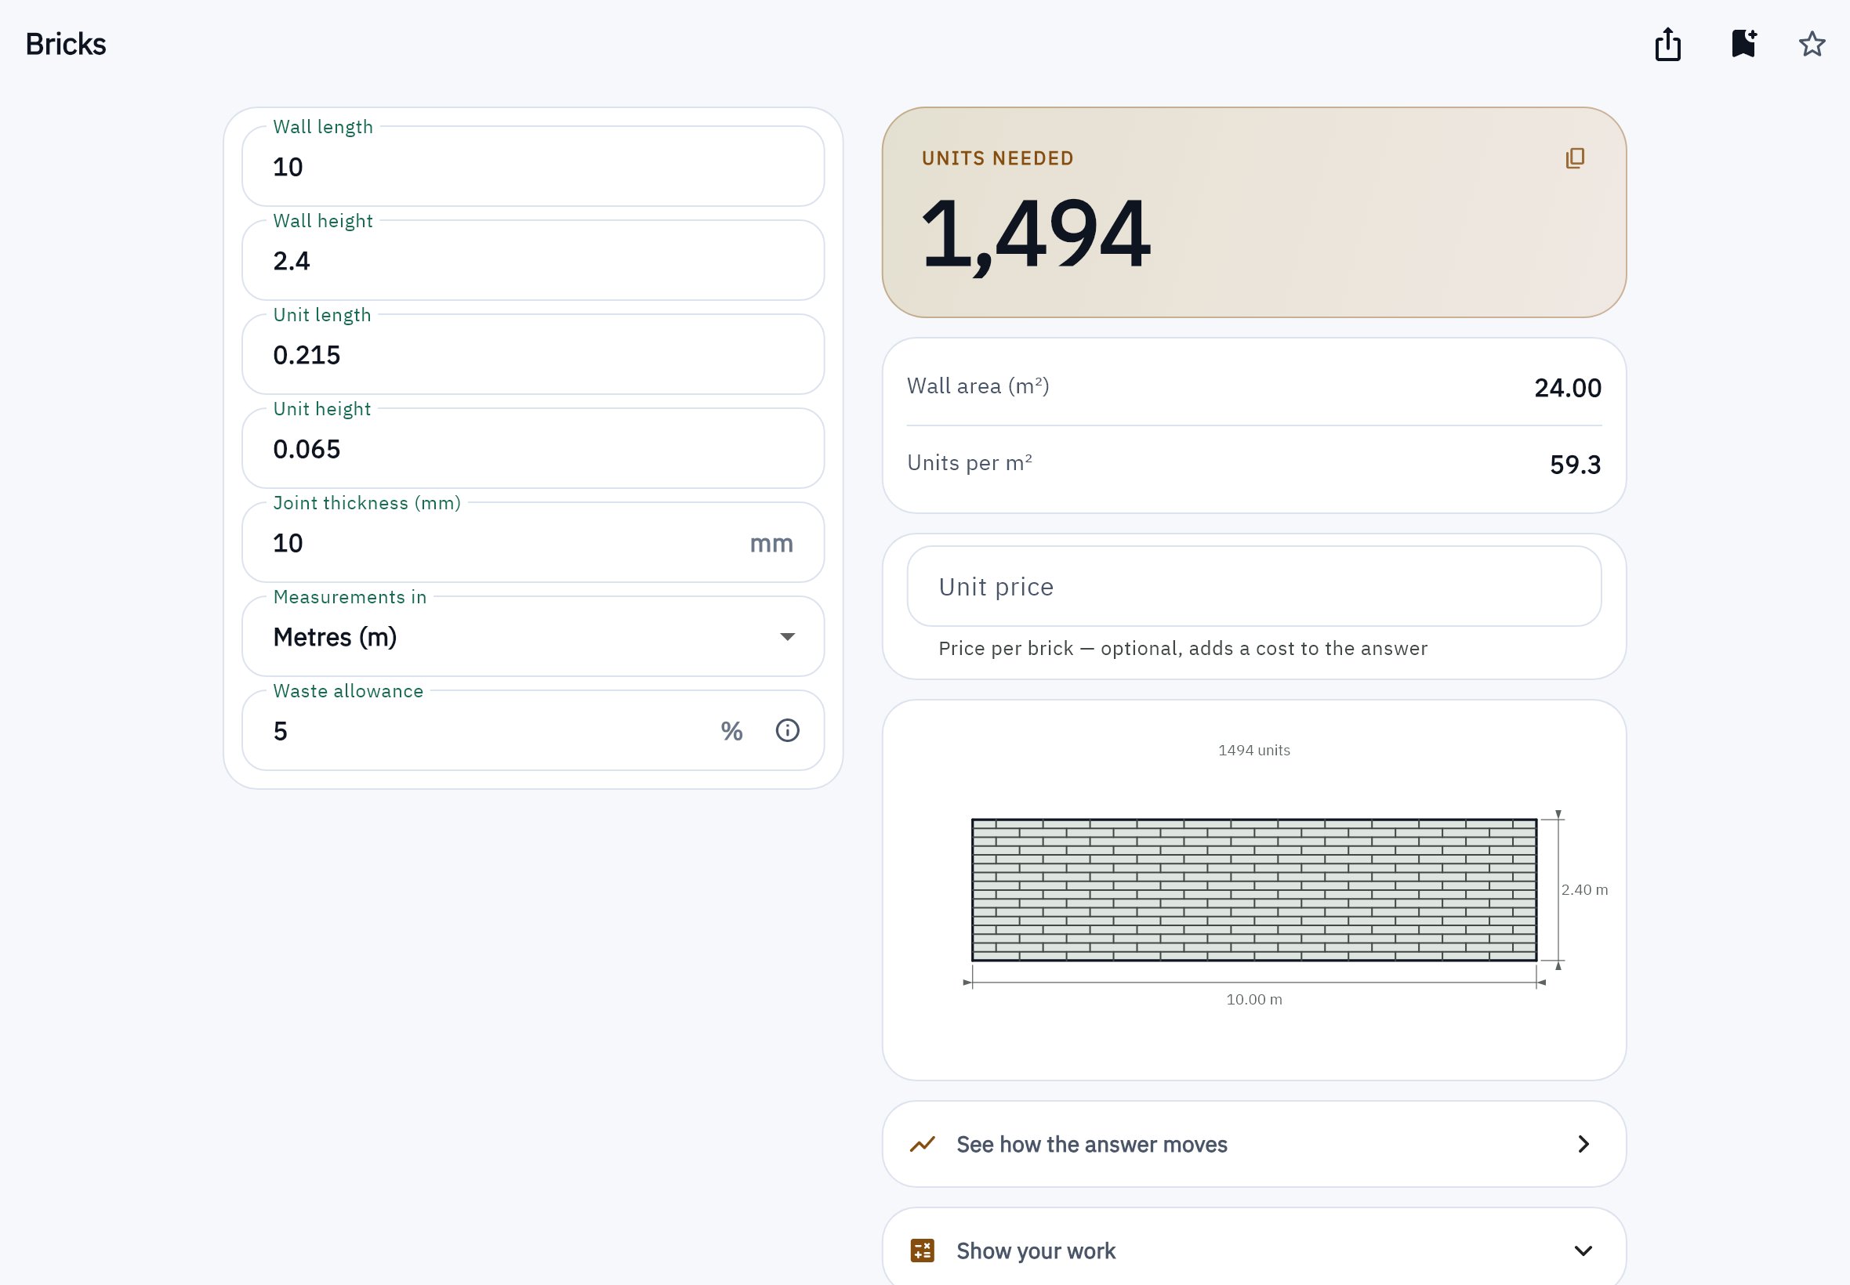Screen dimensions: 1850x1285
Task: Click the mm unit suffix
Action: (771, 544)
